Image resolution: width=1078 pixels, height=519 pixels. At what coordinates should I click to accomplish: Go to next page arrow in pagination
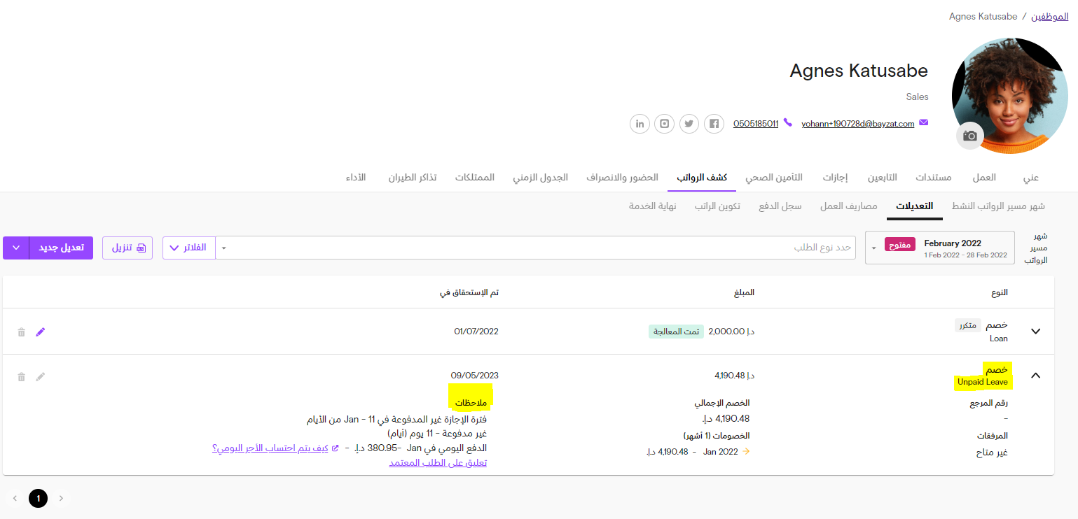(61, 498)
